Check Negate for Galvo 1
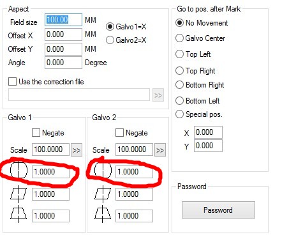Screen dimensions: 296x246 [36, 133]
